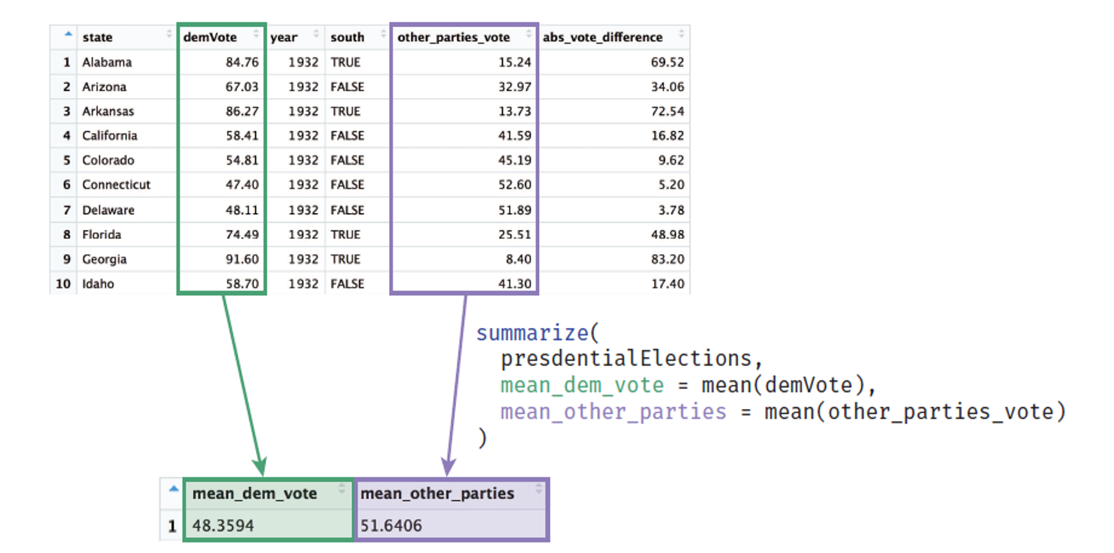Click the south column sort arrows
This screenshot has height=553, width=1114.
[x=383, y=34]
